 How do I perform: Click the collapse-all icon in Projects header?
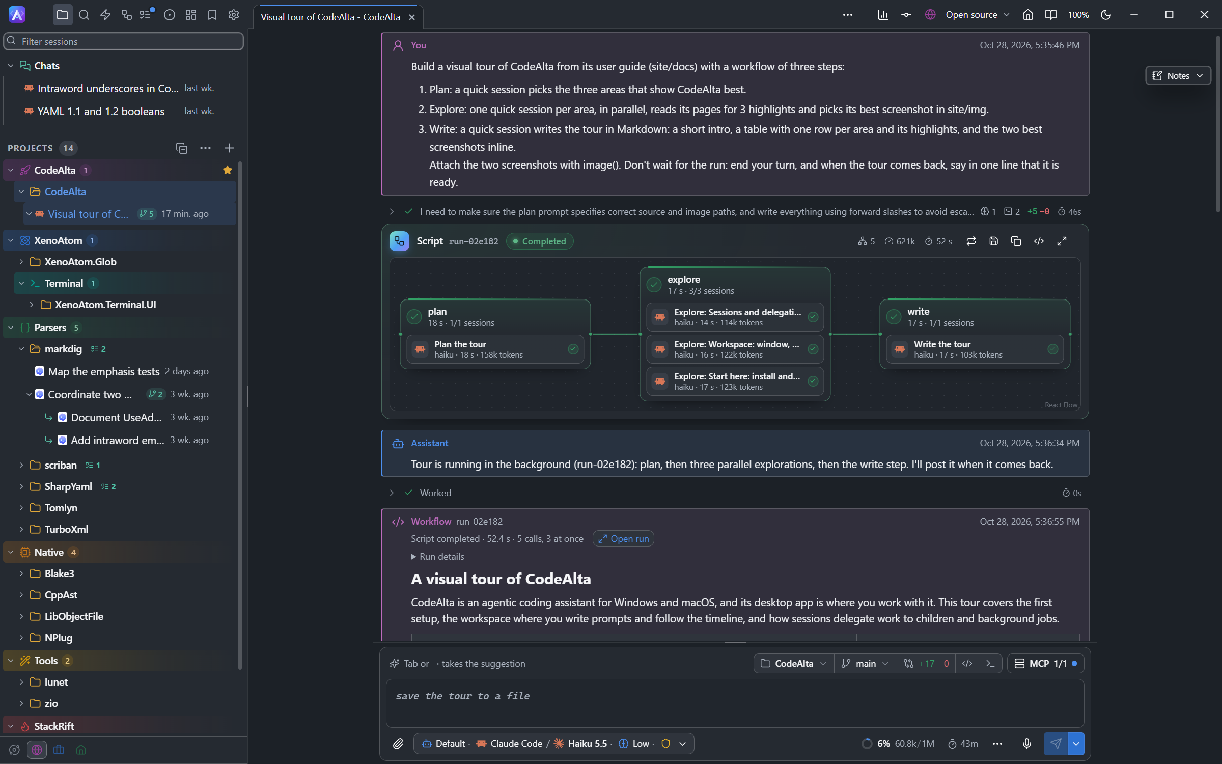coord(182,148)
